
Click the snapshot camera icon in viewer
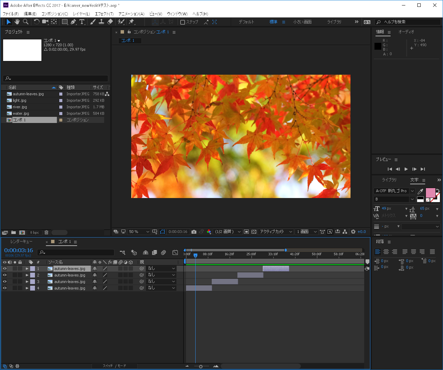[x=194, y=232]
